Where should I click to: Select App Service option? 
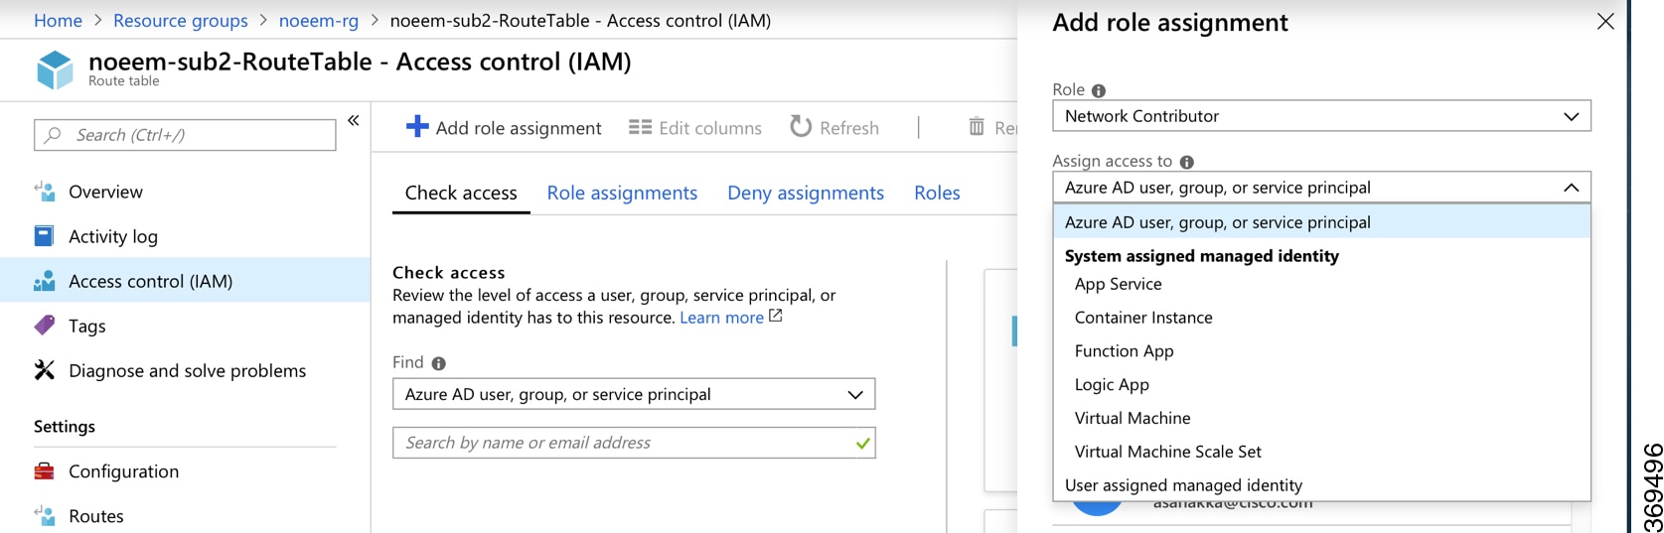pos(1321,284)
